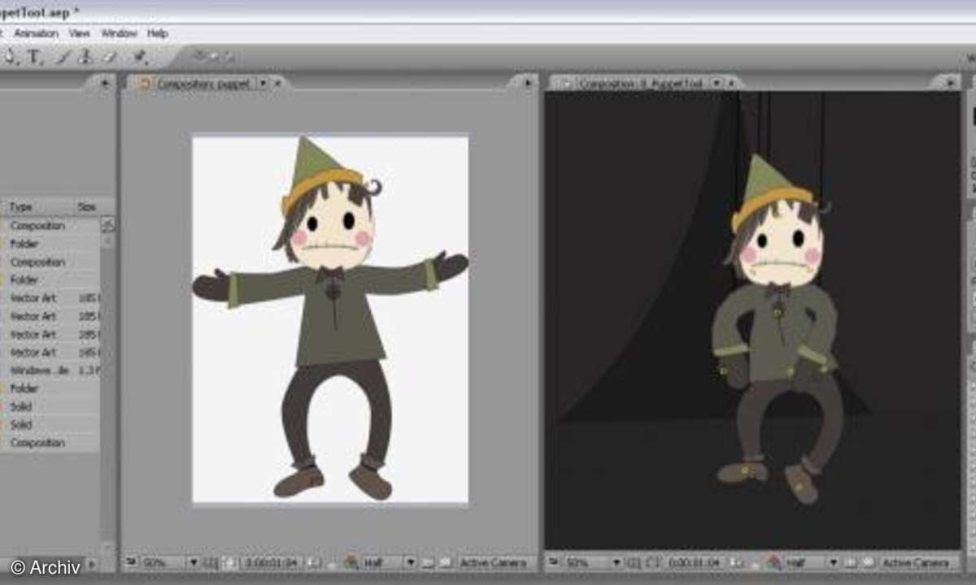Close the PuppetTool composition tab
The width and height of the screenshot is (976, 585).
[x=731, y=83]
